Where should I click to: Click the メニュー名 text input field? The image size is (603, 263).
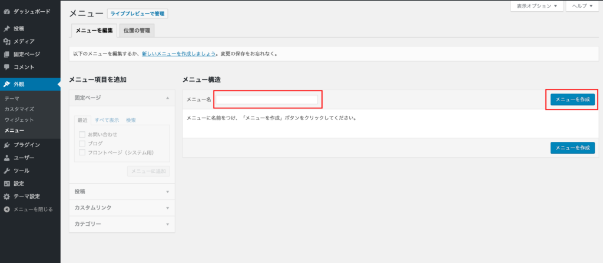click(x=267, y=100)
